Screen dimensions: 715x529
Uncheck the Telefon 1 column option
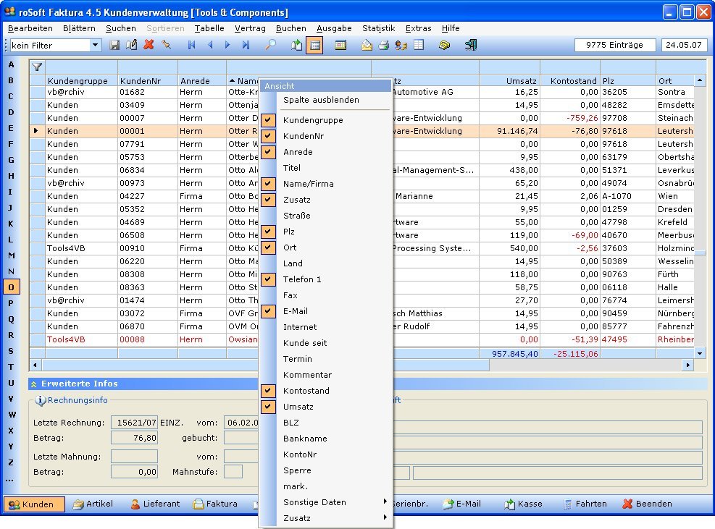(x=302, y=279)
